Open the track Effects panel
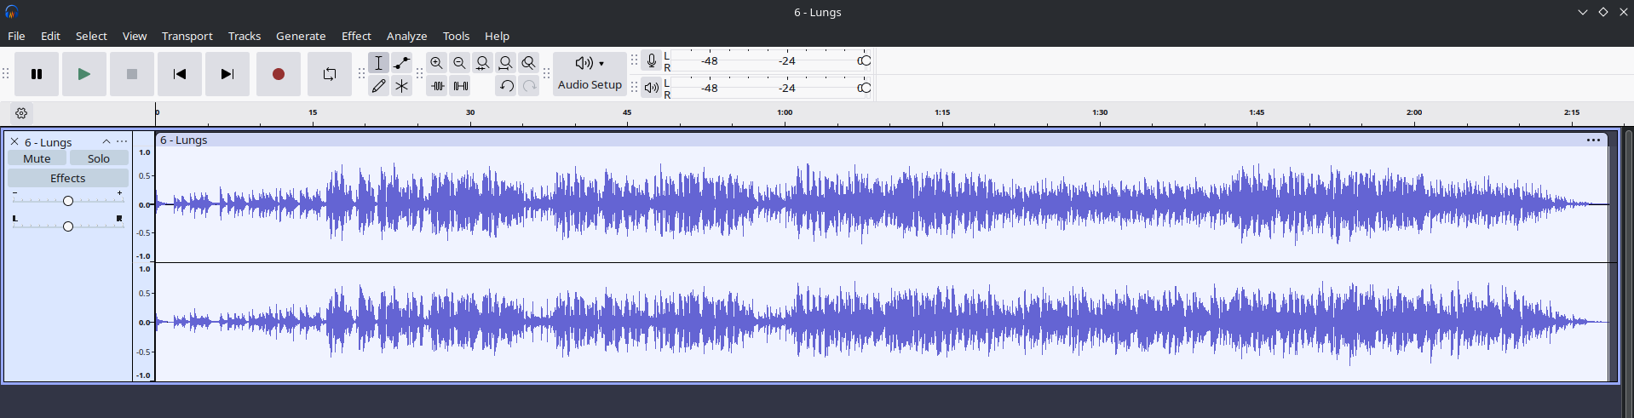Viewport: 1634px width, 418px height. coord(68,178)
